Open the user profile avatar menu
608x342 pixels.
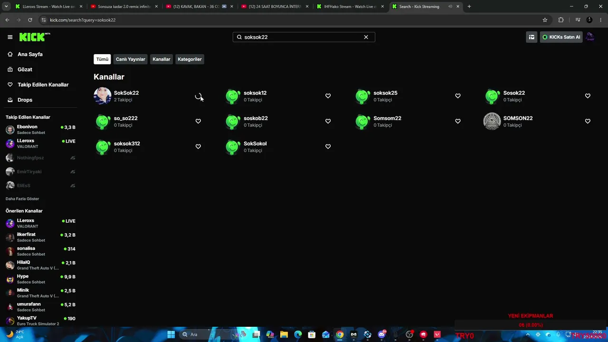pos(590,37)
